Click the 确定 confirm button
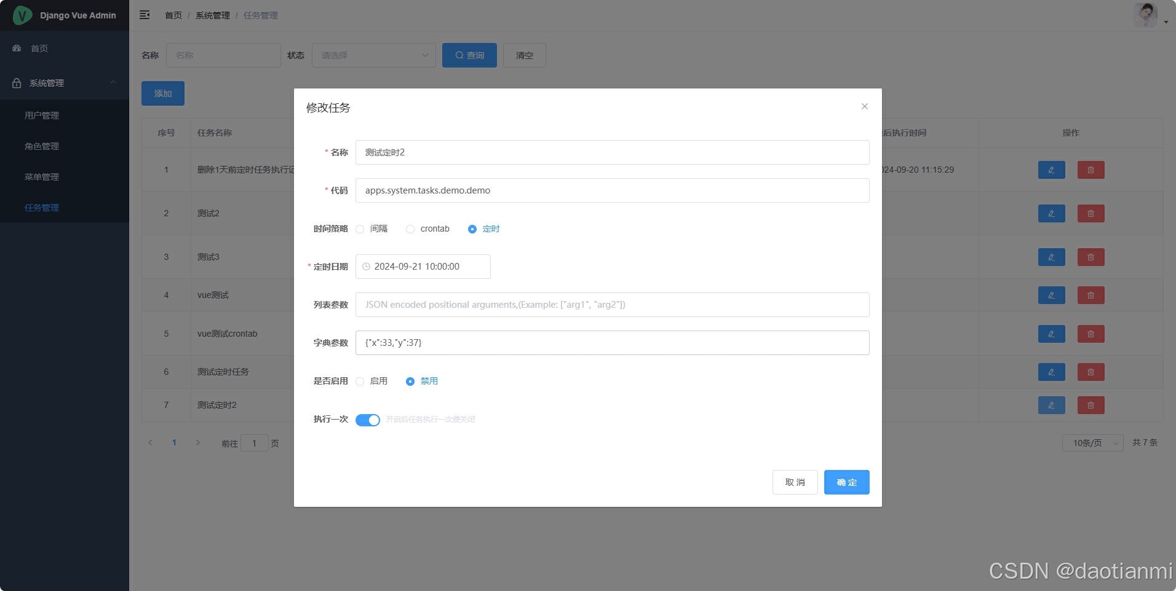Screen dimensions: 1176x591 [x=847, y=482]
